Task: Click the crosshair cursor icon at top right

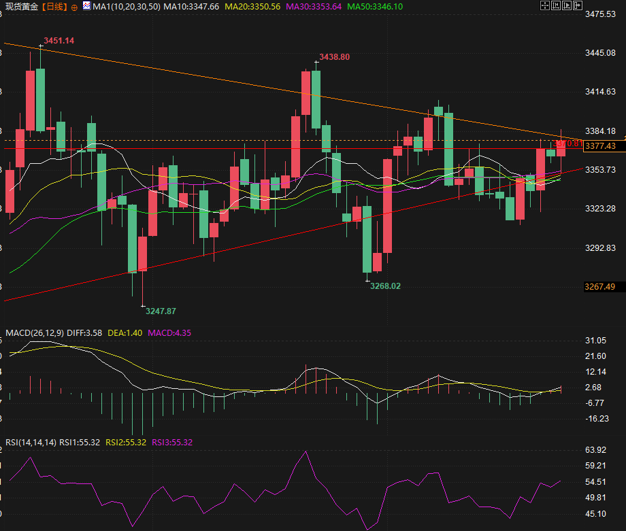Action: pos(545,5)
